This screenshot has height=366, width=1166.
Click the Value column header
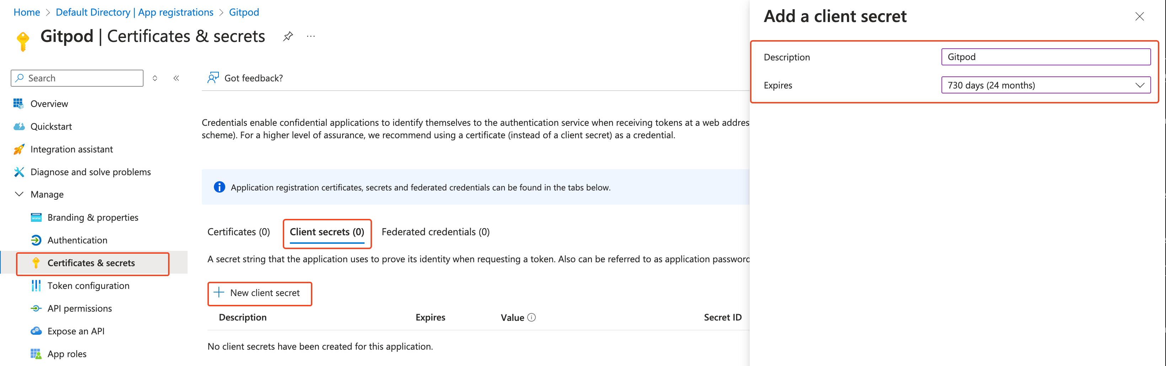tap(512, 318)
